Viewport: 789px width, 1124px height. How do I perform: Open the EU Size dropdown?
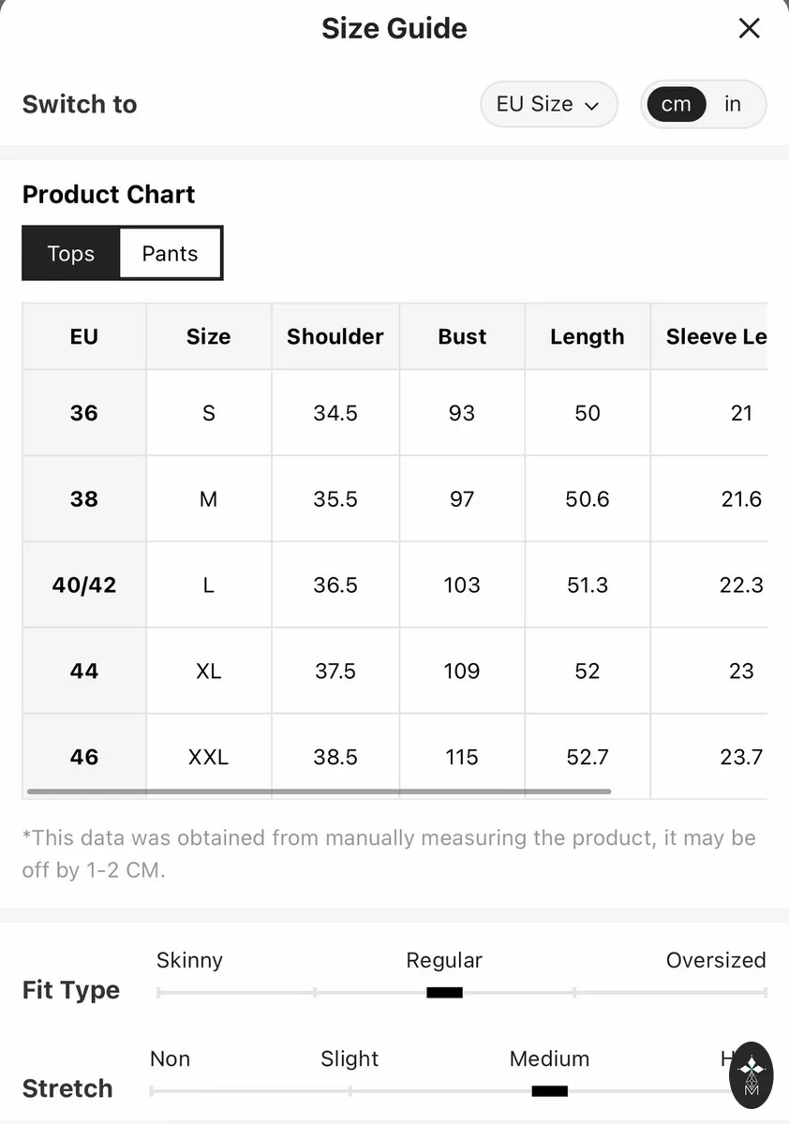[549, 104]
